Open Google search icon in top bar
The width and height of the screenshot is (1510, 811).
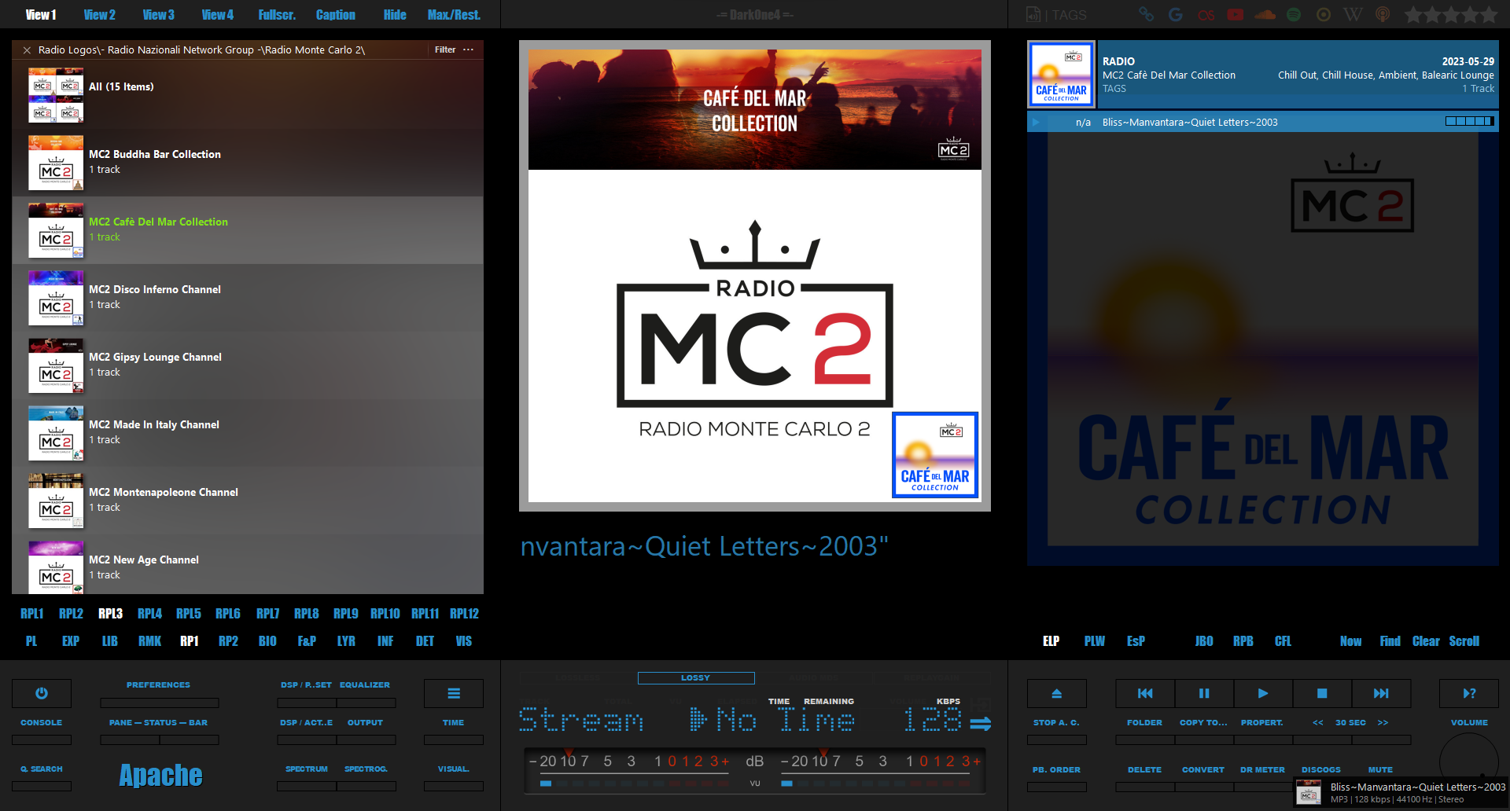pyautogui.click(x=1176, y=14)
